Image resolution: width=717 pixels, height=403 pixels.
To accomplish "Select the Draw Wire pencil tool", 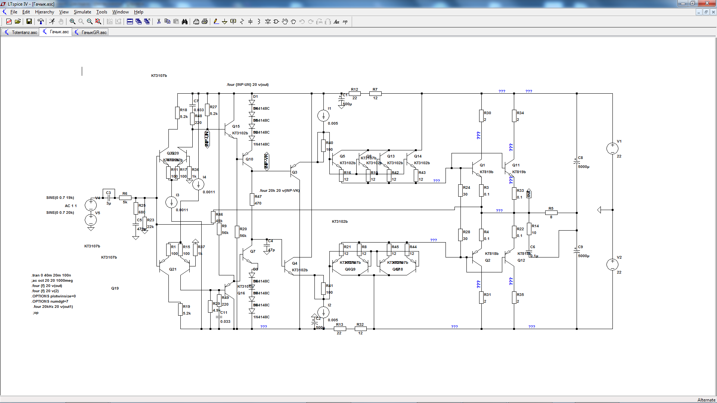I will click(216, 22).
